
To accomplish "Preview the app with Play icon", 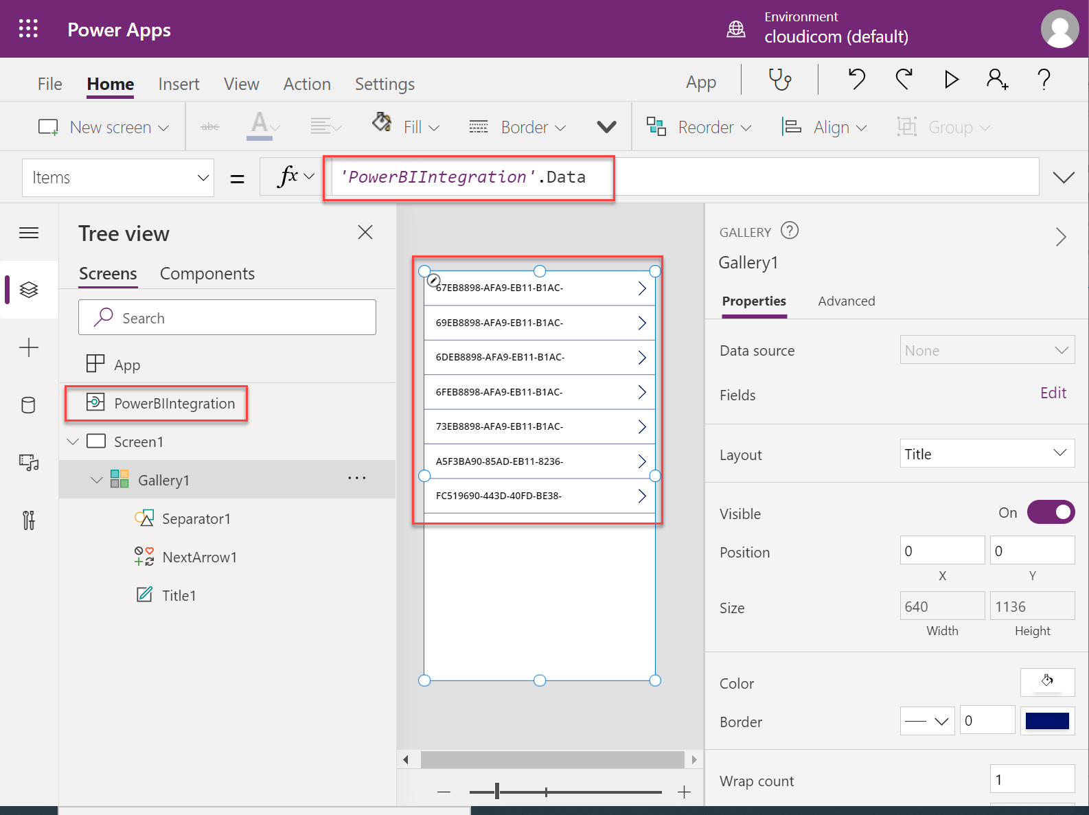I will 951,80.
